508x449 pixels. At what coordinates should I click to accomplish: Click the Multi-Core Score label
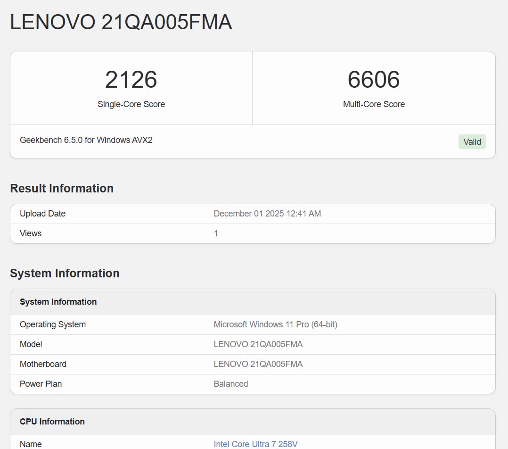coord(374,104)
